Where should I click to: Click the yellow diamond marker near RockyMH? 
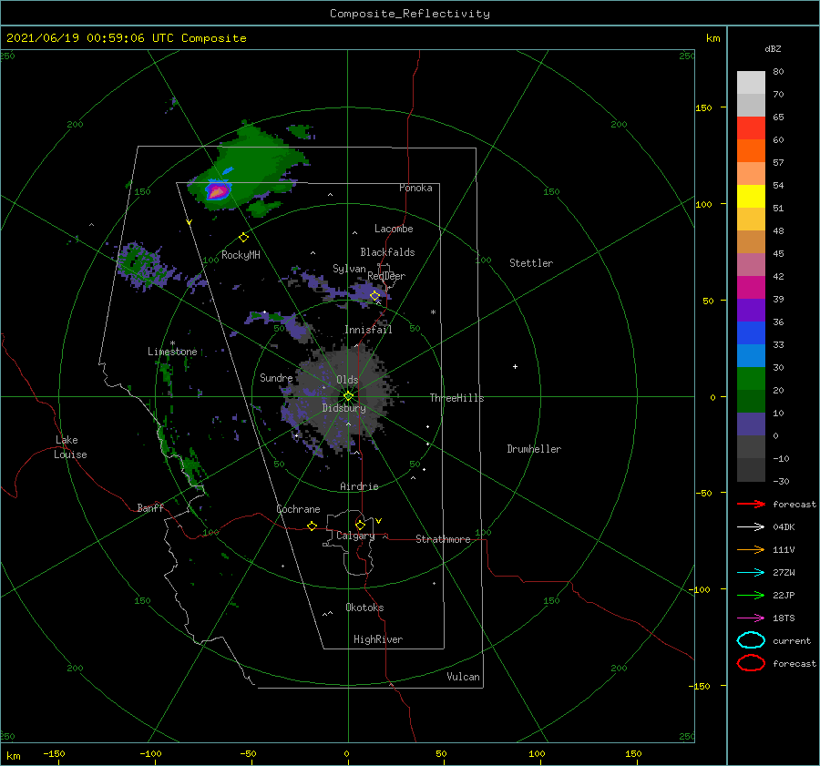tap(243, 238)
